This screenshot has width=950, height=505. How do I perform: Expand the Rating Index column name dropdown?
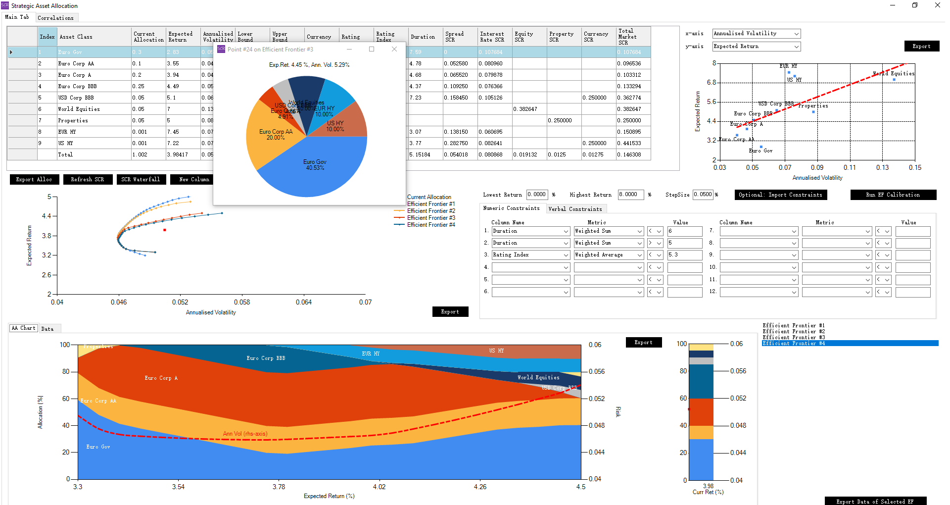pos(566,255)
